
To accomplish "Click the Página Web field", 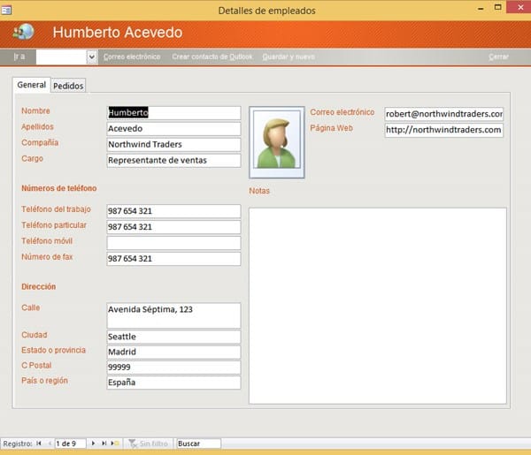I will [x=443, y=130].
